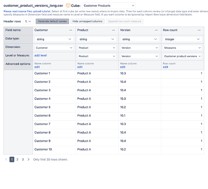The image size is (208, 189).
Task: Click customer_product_versions_long.csv file name
Action: coord(33,6)
